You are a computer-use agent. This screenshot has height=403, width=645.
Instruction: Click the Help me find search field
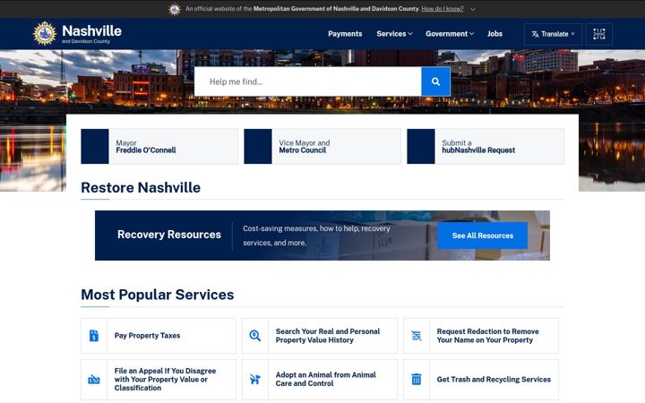tap(307, 81)
